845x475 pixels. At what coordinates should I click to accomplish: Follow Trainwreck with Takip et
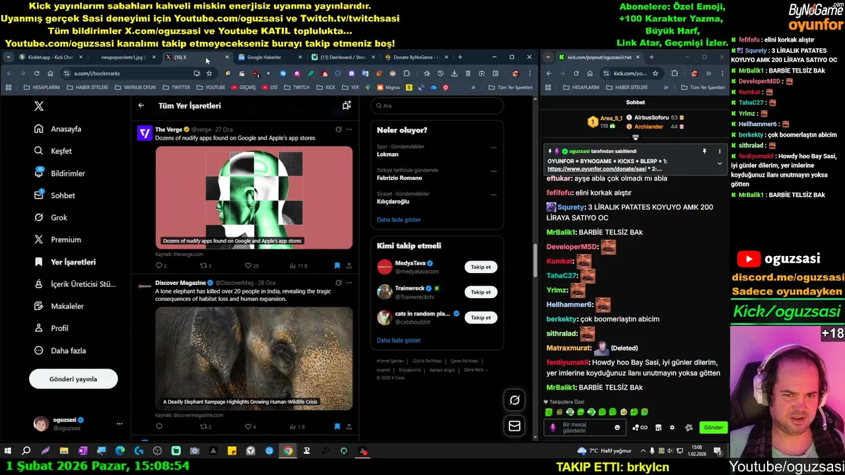tap(481, 292)
